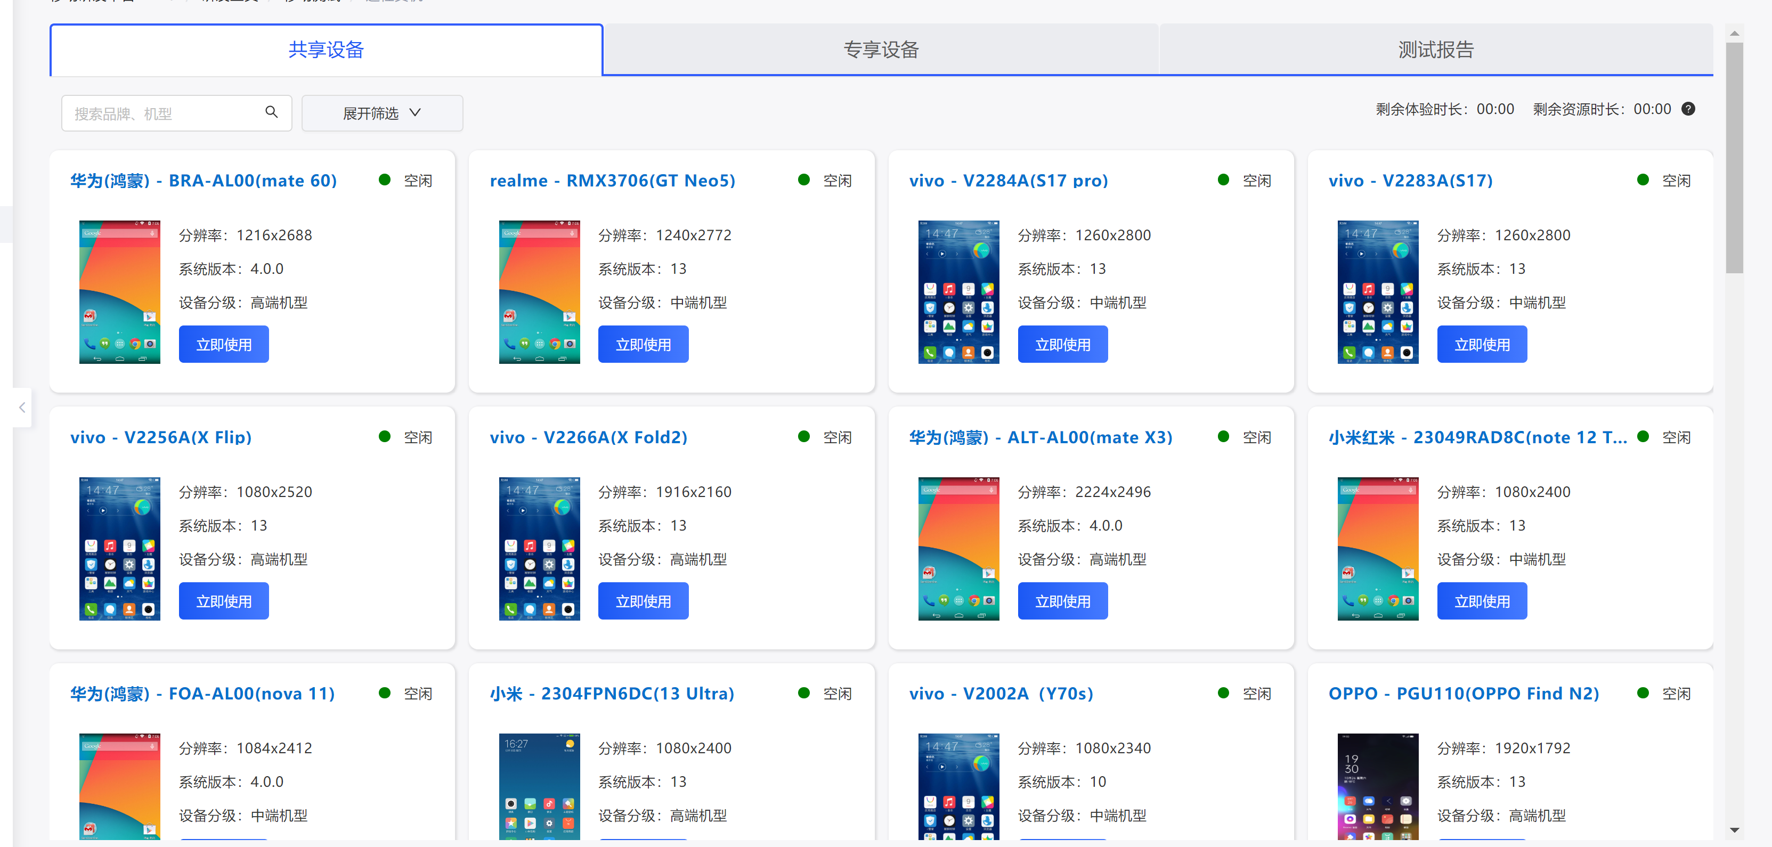Click the 剩余体验时长: 00:00 text

[1444, 109]
